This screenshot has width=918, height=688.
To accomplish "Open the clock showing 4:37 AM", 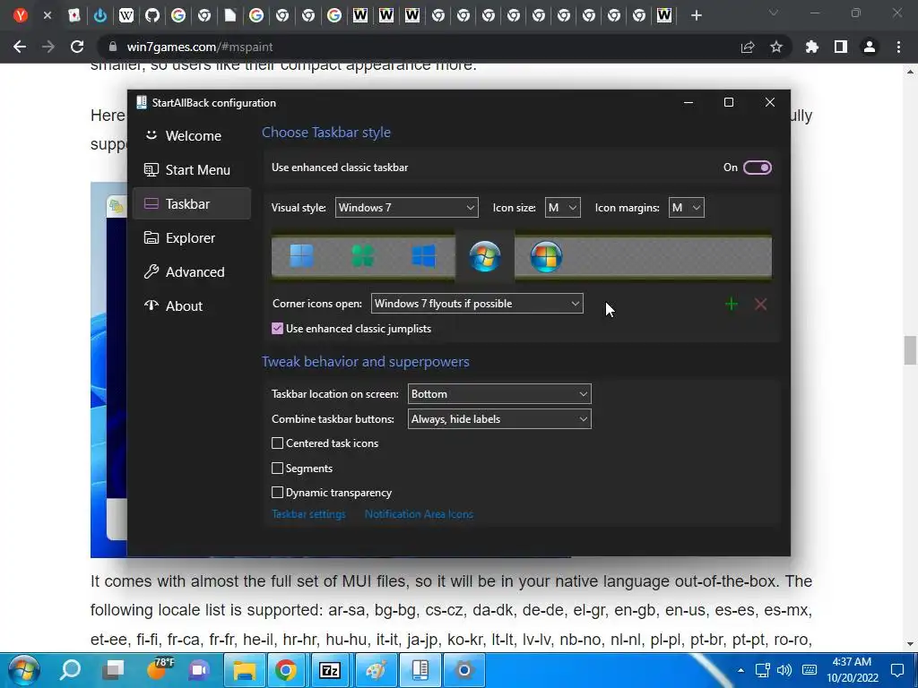I will [x=853, y=670].
